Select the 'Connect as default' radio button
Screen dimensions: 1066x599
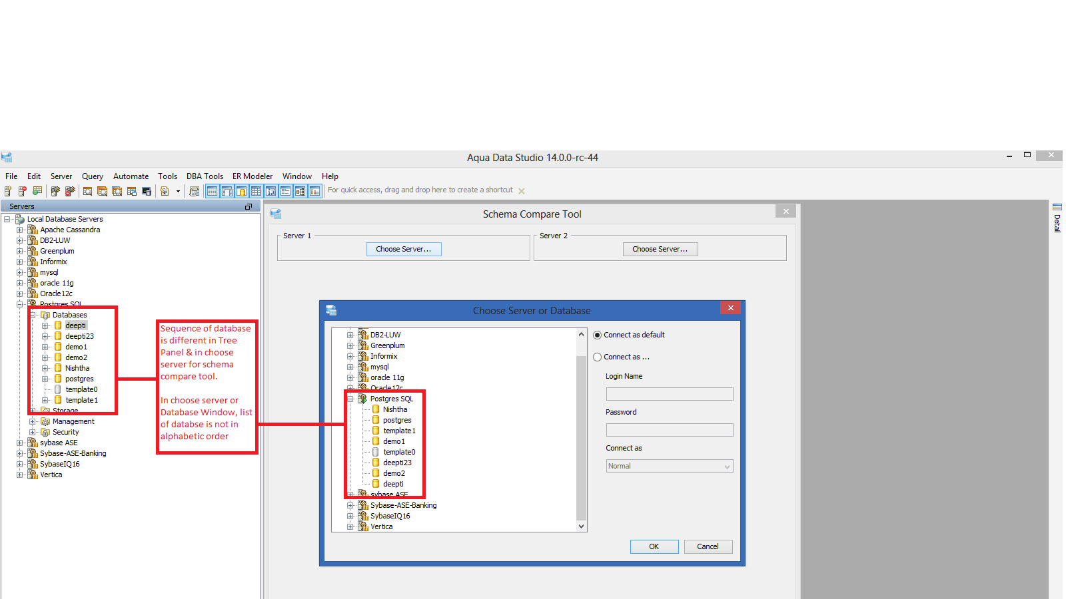coord(597,335)
